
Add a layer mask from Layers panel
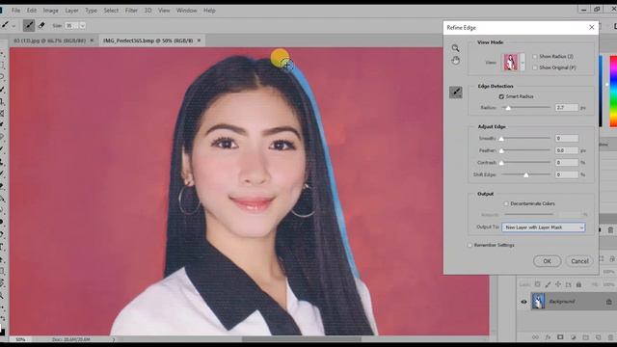coord(560,337)
